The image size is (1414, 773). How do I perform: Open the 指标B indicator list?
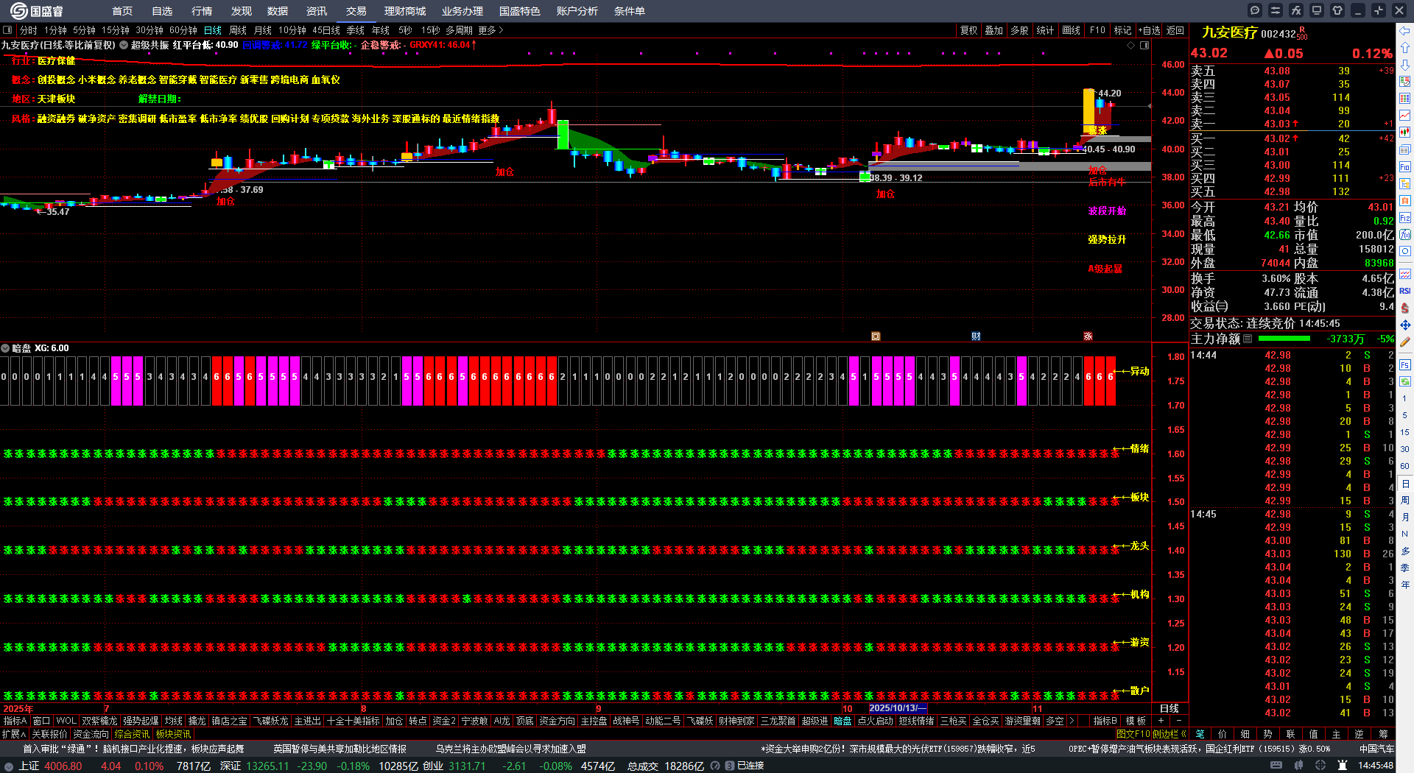(1105, 721)
